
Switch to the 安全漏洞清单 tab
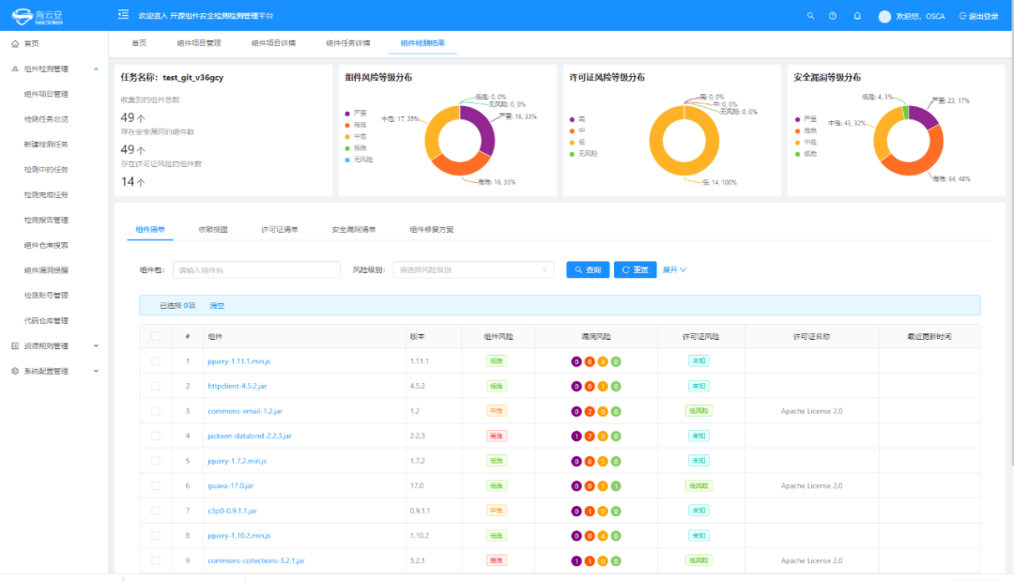click(x=354, y=229)
